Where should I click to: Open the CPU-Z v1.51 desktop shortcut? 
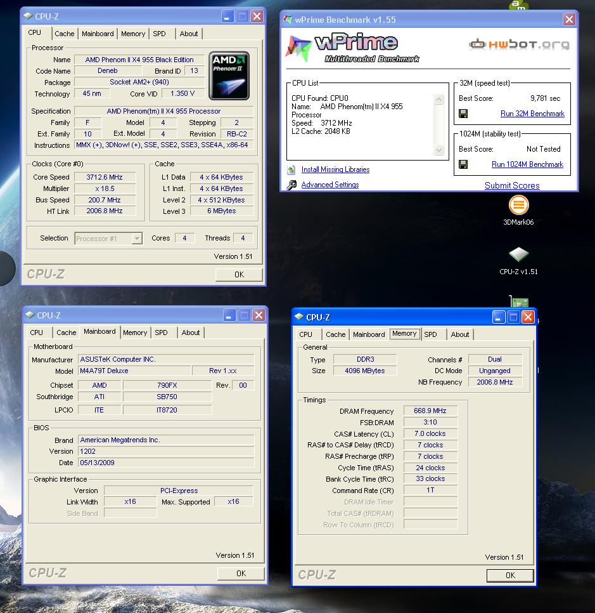point(518,260)
